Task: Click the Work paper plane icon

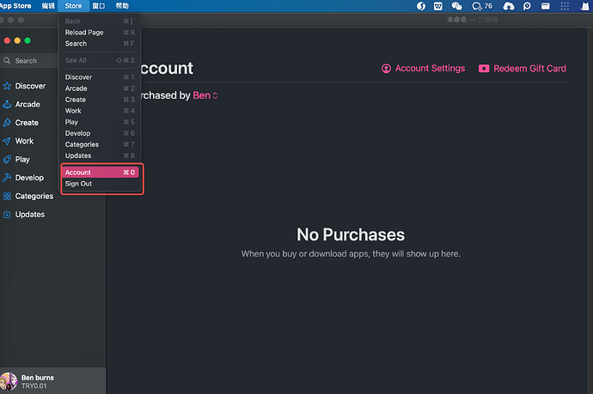Action: click(x=7, y=142)
